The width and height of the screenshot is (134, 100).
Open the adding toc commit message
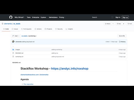pyautogui.click(x=55, y=53)
